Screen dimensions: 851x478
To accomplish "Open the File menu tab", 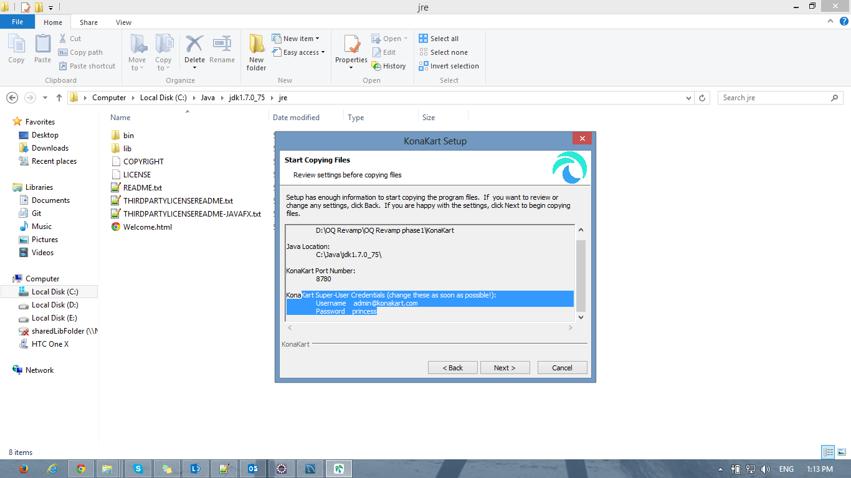I will [17, 22].
